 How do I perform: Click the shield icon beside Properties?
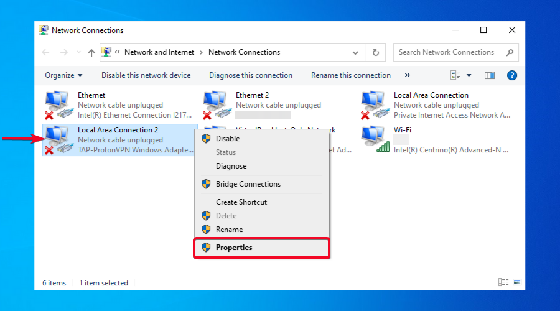pos(206,248)
